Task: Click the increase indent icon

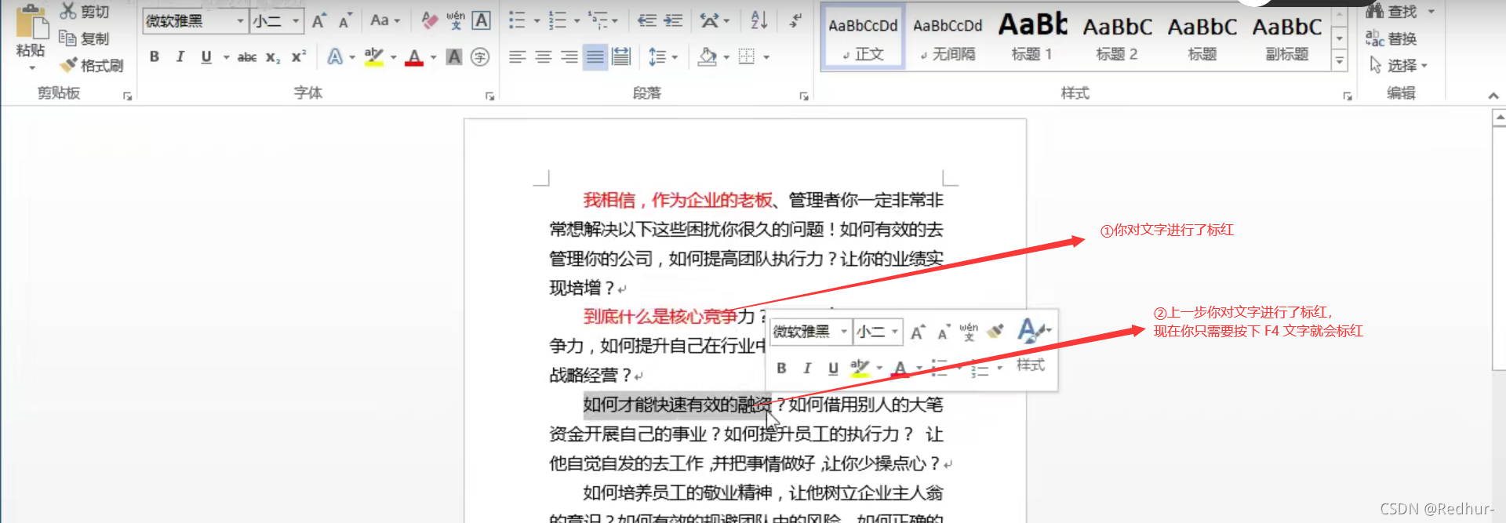Action: point(673,20)
